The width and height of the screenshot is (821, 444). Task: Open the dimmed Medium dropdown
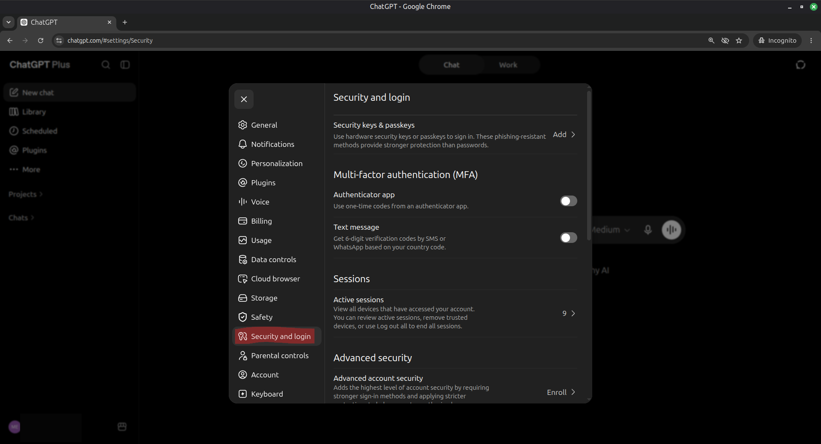click(x=611, y=230)
